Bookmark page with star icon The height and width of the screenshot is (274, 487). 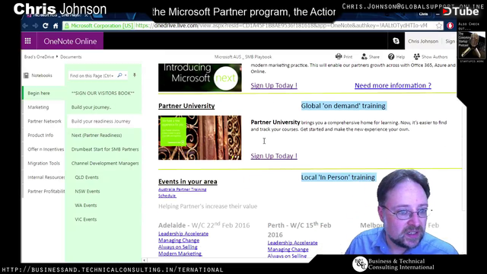tap(439, 26)
